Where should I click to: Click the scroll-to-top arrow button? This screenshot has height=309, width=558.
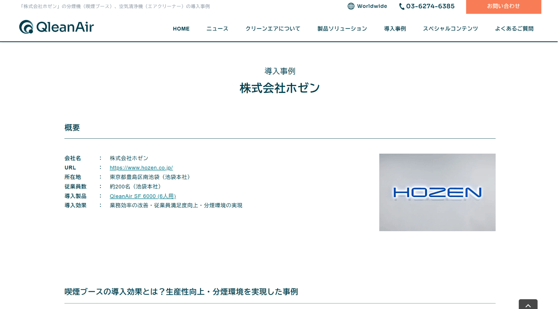(528, 304)
